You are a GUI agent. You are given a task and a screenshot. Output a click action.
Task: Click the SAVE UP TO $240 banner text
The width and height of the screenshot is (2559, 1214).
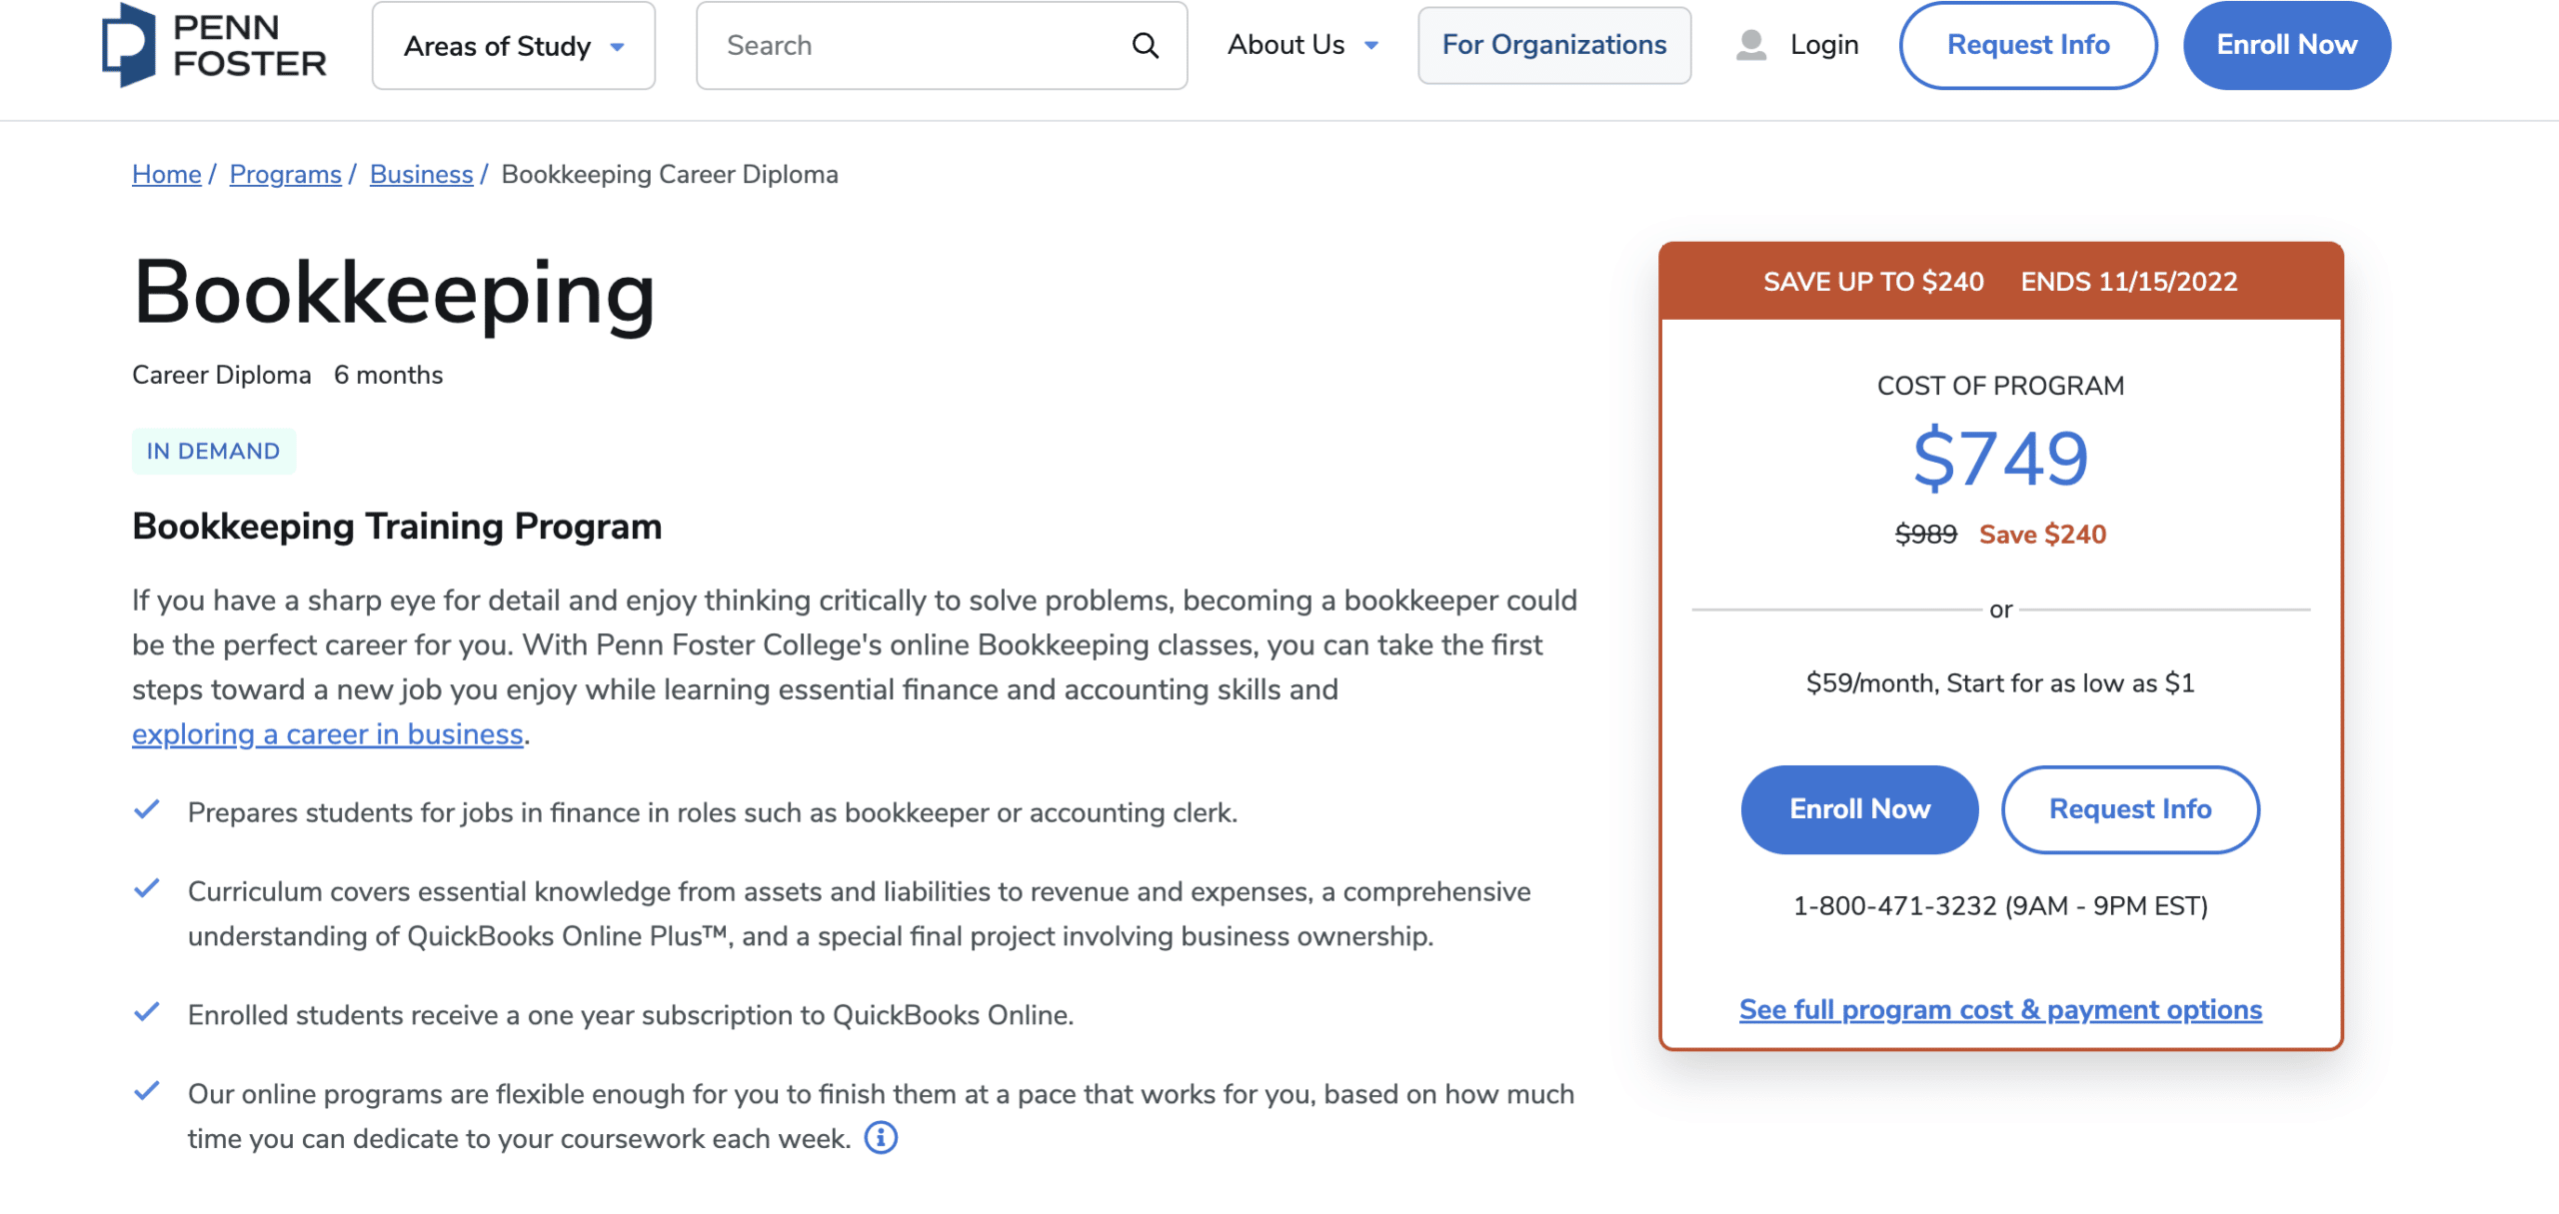(1873, 282)
